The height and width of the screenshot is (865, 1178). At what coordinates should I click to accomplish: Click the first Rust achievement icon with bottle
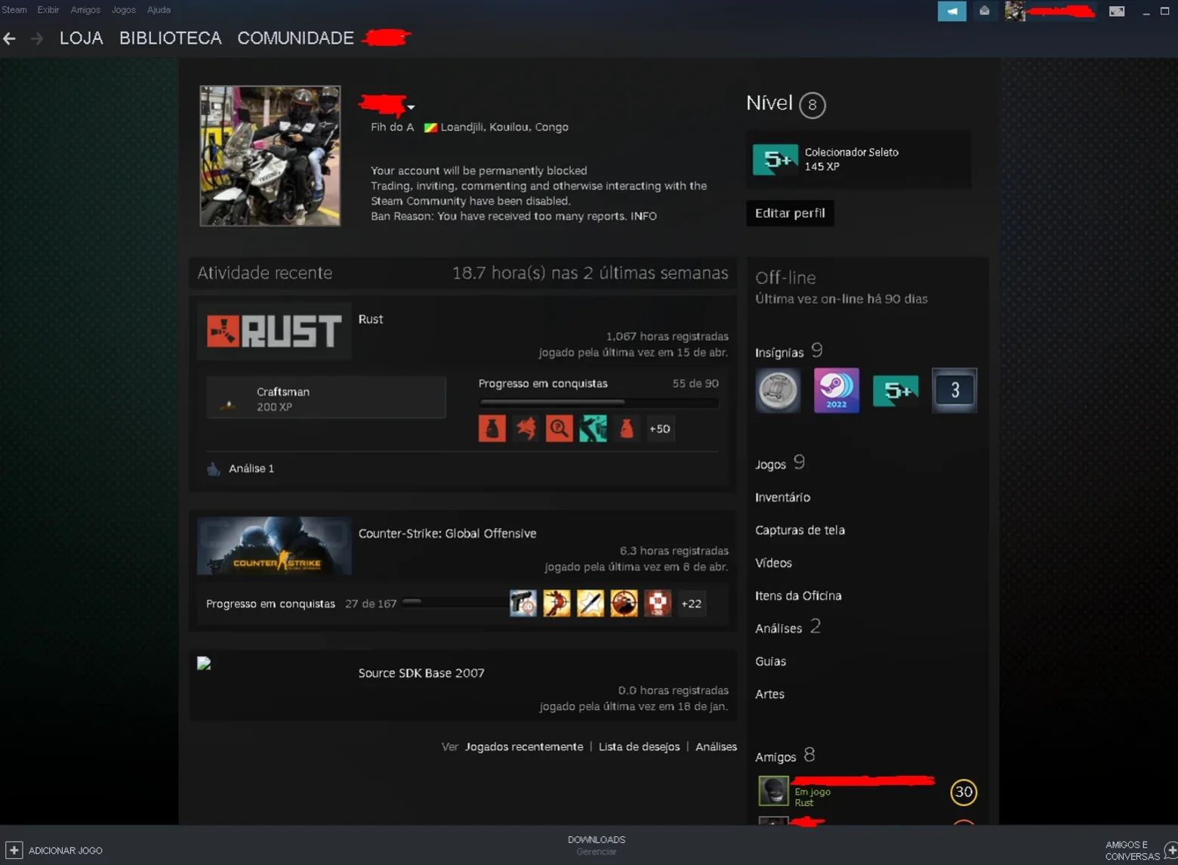pos(492,428)
